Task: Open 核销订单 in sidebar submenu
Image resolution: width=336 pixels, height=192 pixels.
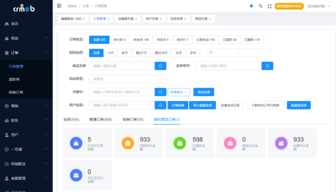Action: (16, 92)
